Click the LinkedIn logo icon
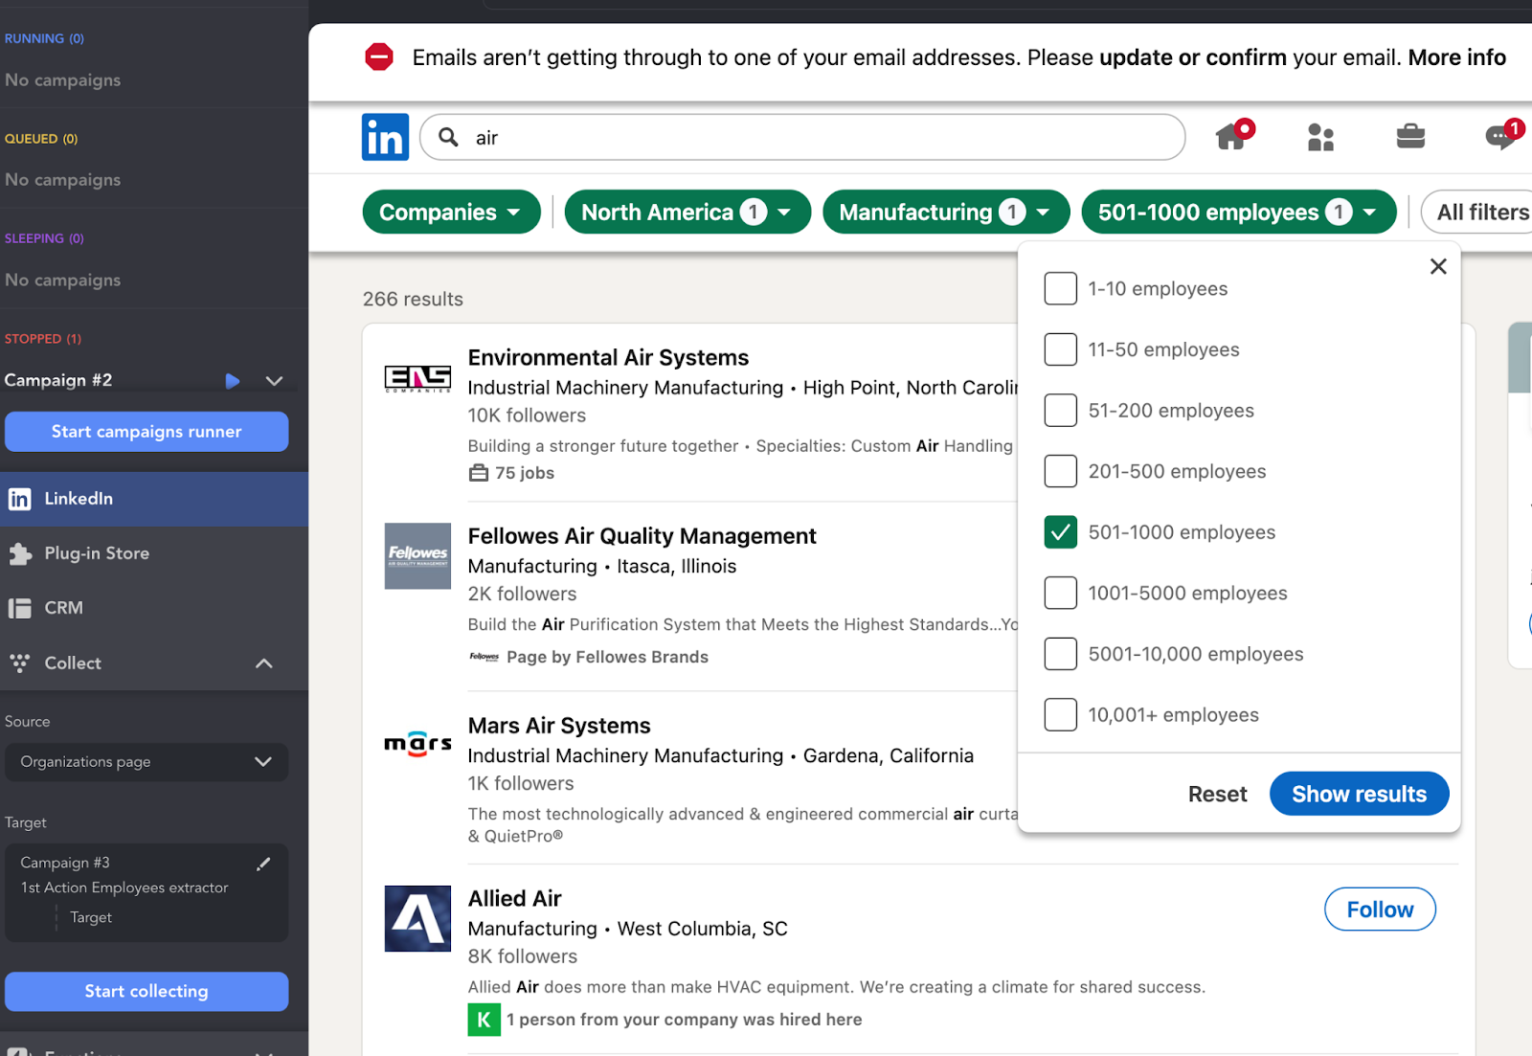 [x=385, y=137]
